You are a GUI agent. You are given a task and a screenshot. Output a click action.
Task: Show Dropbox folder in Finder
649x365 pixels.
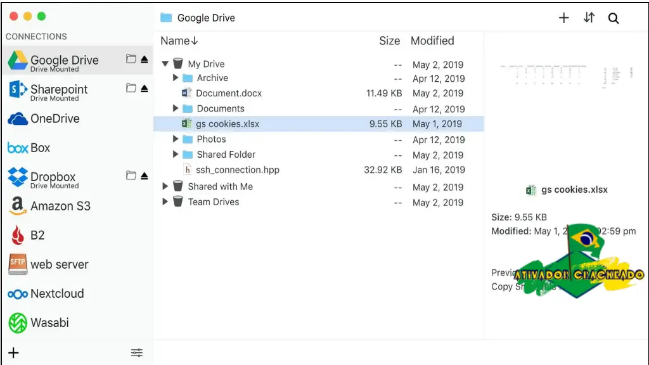pyautogui.click(x=131, y=176)
